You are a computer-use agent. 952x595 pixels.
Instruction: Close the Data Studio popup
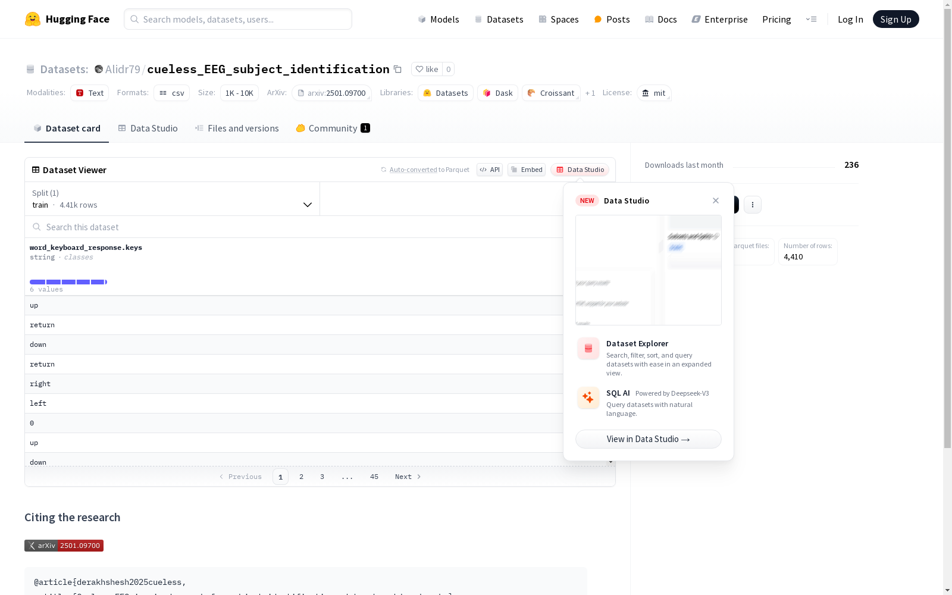pyautogui.click(x=716, y=201)
